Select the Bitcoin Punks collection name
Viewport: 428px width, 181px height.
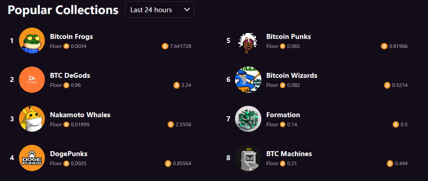(x=289, y=36)
